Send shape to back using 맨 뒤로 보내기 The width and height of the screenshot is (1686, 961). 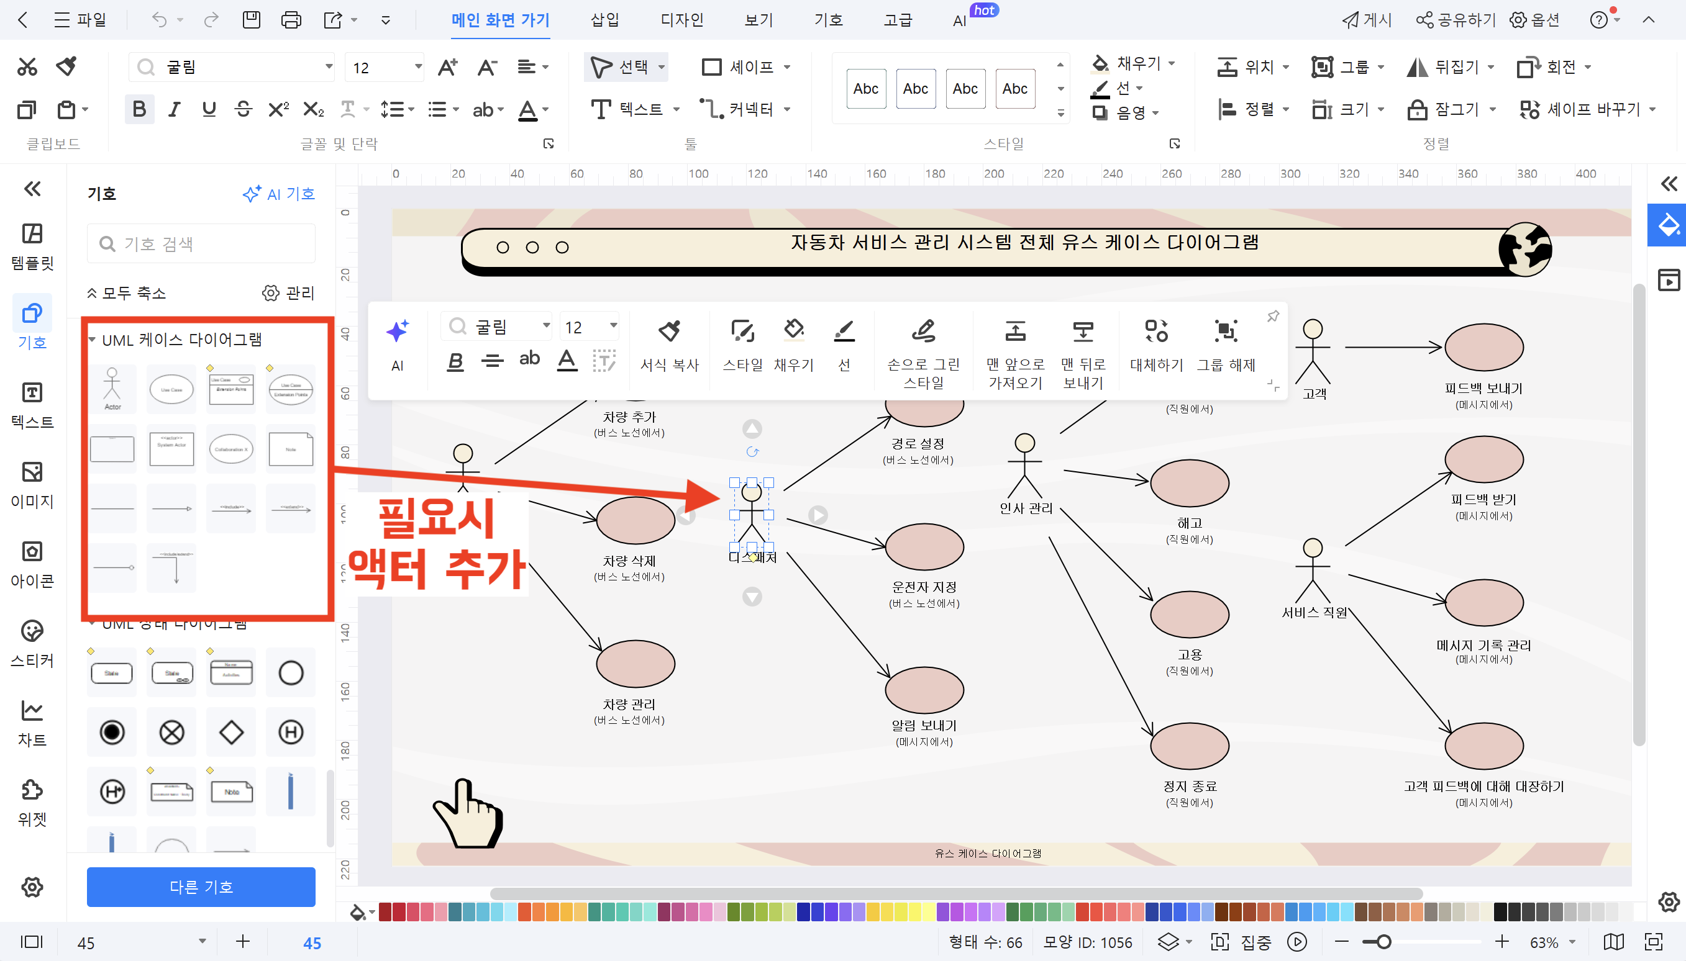click(1082, 350)
